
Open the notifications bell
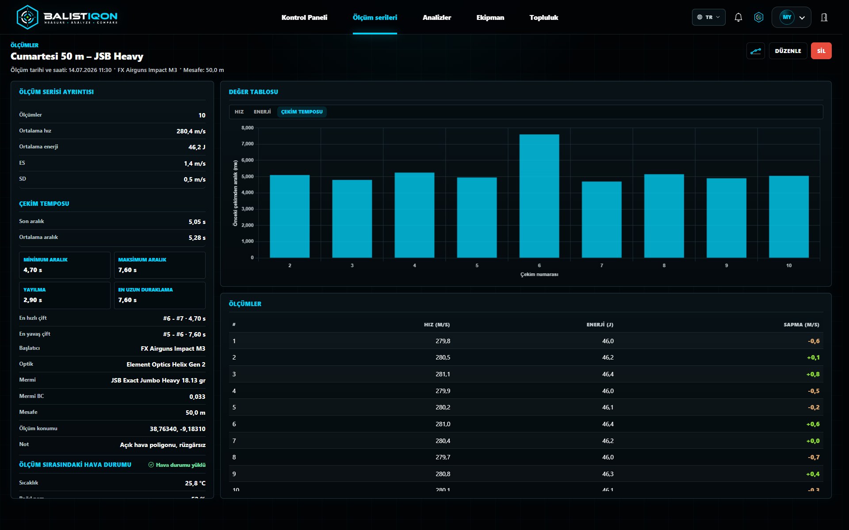[738, 17]
